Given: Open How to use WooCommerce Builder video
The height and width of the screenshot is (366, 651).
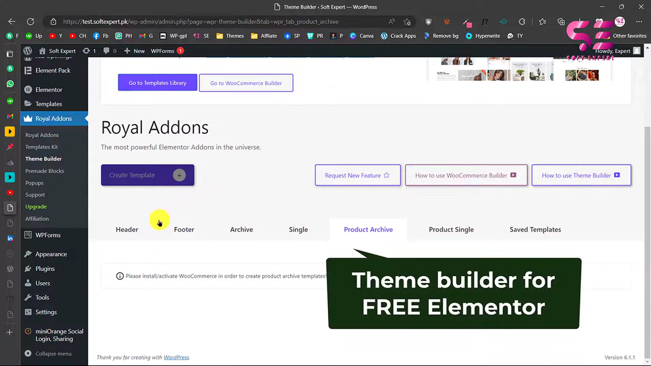Looking at the screenshot, I should (x=466, y=175).
